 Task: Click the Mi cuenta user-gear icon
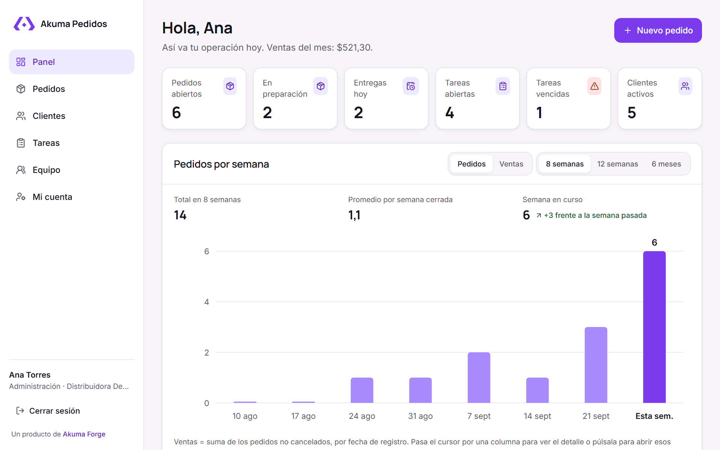21,197
